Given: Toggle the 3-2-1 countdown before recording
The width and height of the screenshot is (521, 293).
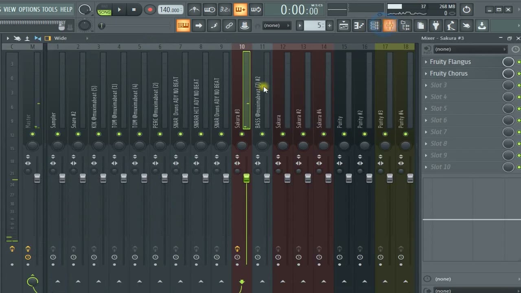Looking at the screenshot, I should click(225, 9).
